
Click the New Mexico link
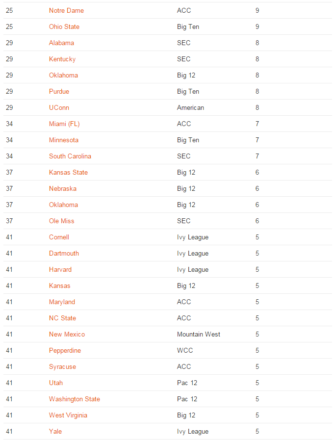(67, 334)
